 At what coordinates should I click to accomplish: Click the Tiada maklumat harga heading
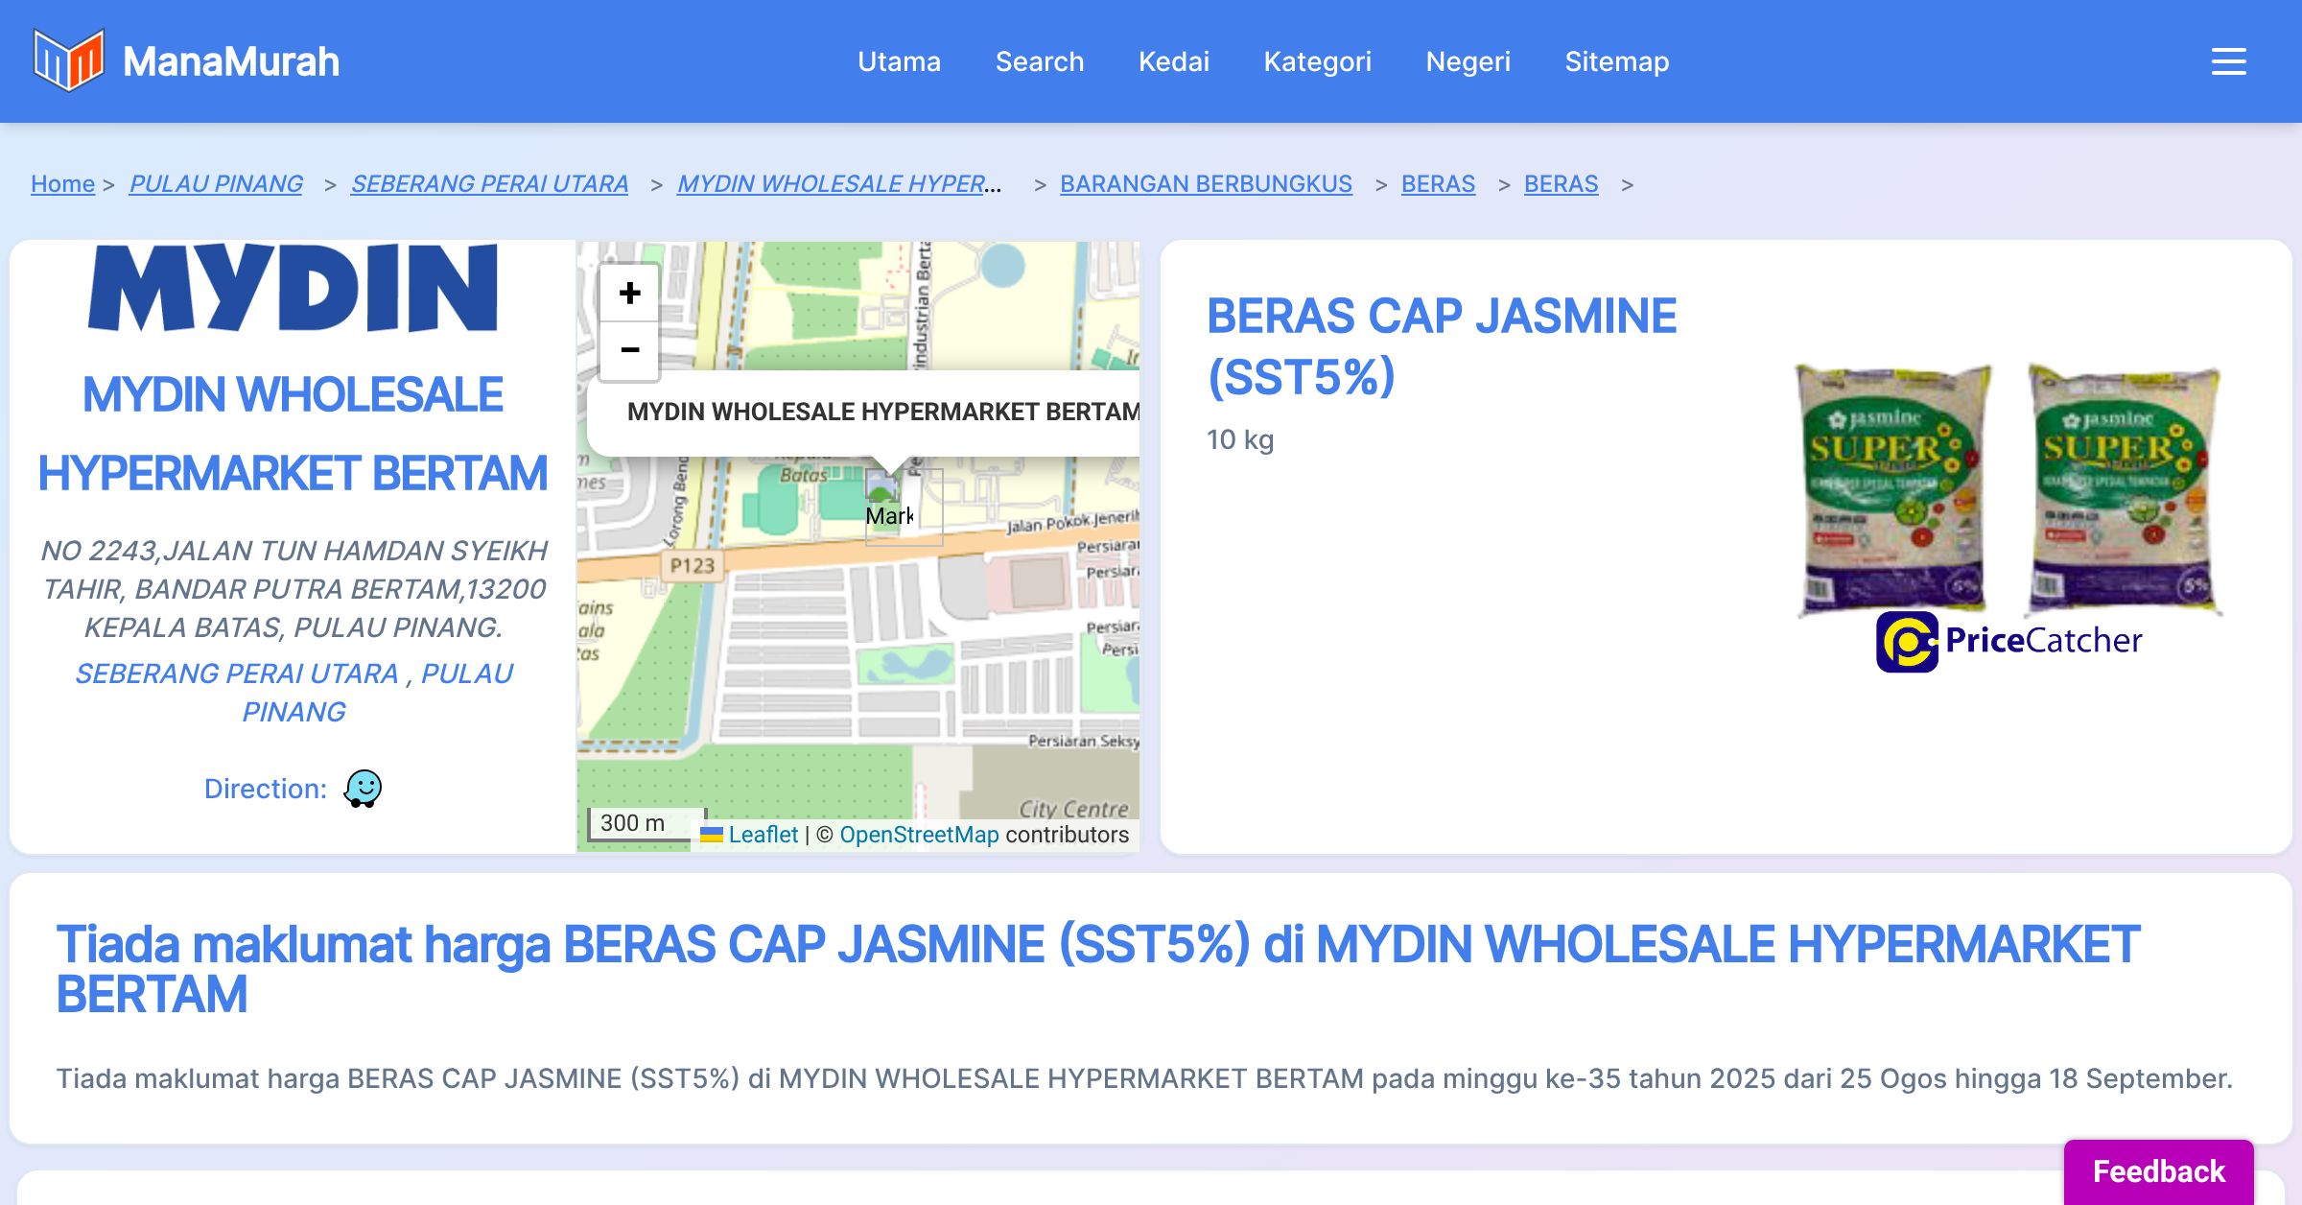(x=1097, y=969)
